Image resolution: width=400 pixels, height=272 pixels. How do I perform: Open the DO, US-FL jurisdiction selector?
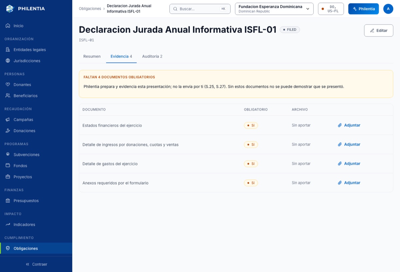[331, 9]
